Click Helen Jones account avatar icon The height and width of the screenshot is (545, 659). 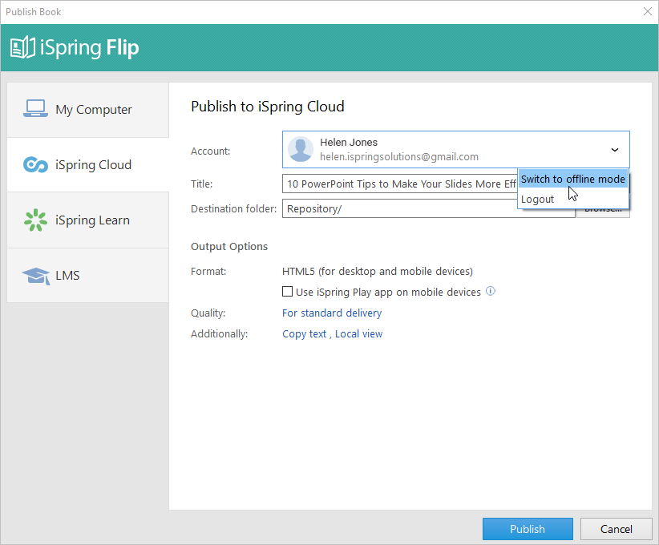click(x=301, y=149)
